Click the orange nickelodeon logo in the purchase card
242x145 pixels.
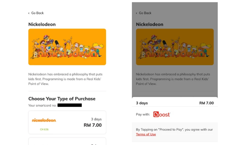(44, 120)
